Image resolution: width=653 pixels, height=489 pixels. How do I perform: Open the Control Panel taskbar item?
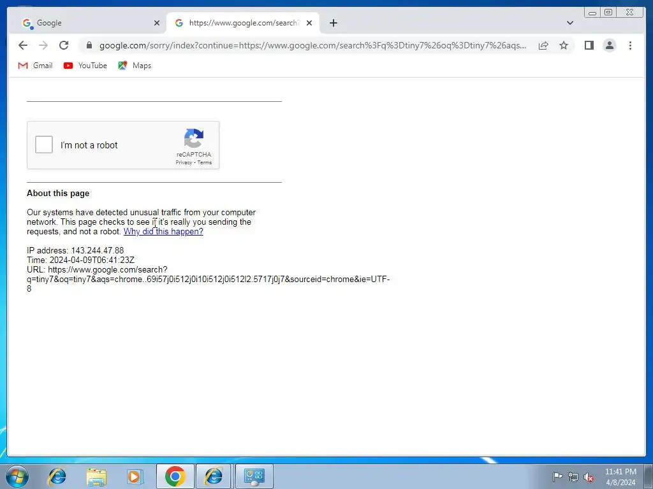(254, 476)
